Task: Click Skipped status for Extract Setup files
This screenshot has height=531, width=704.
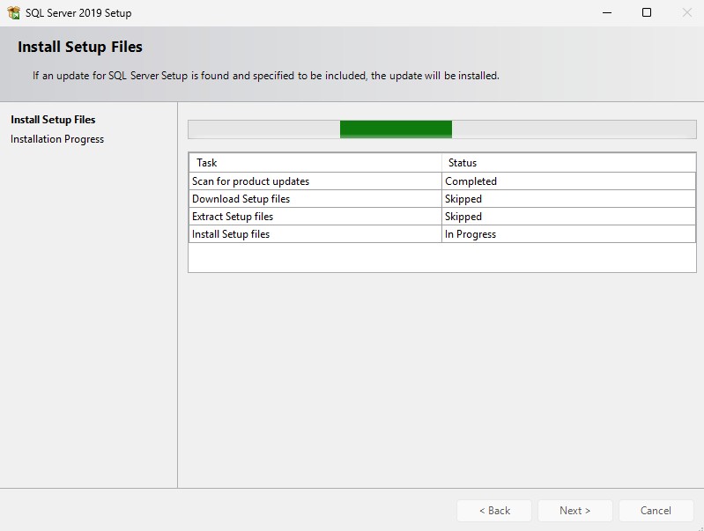Action: pos(463,217)
